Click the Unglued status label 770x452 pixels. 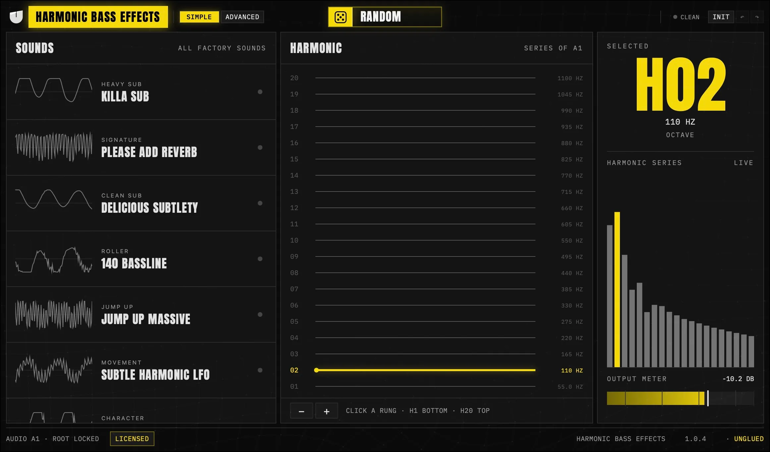coord(749,439)
